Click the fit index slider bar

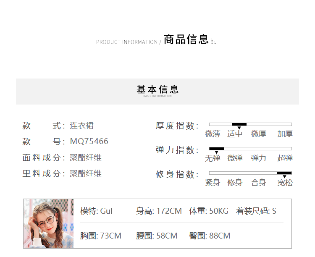point(250,173)
